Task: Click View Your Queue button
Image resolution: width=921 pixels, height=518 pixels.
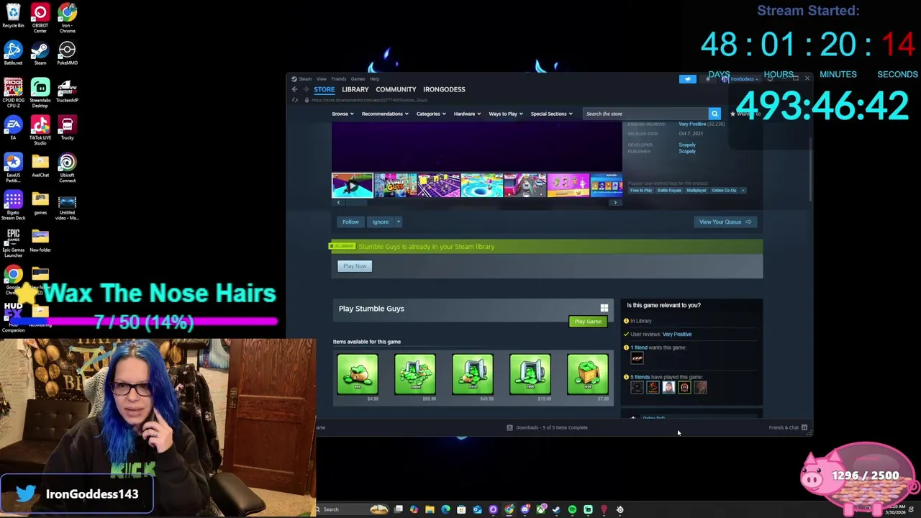Action: pos(725,222)
